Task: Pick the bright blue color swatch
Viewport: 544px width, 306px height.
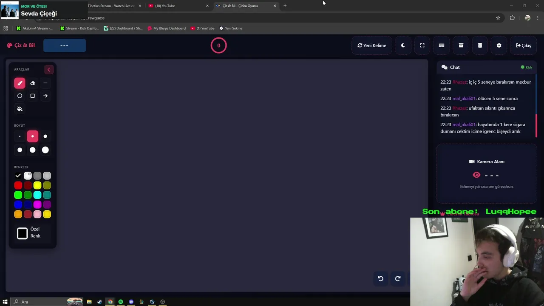Action: pyautogui.click(x=18, y=205)
